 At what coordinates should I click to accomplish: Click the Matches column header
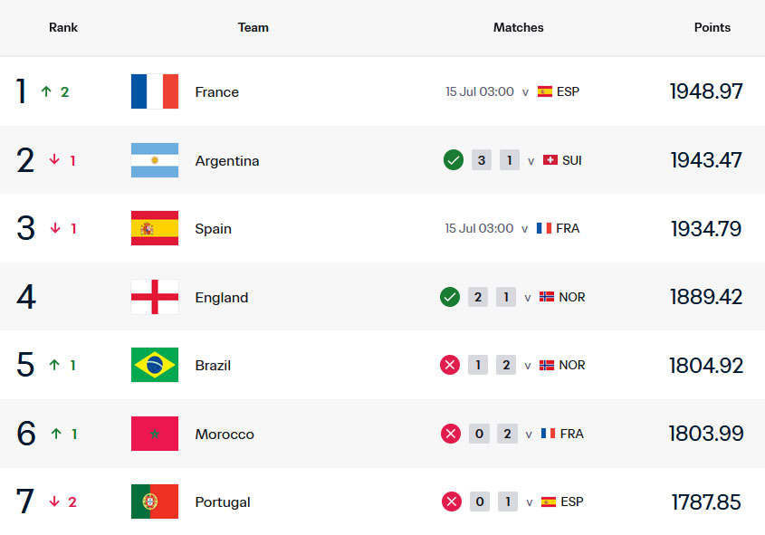pos(518,27)
